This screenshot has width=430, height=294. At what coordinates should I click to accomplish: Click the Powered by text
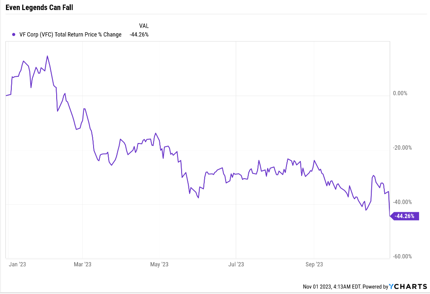coord(375,287)
